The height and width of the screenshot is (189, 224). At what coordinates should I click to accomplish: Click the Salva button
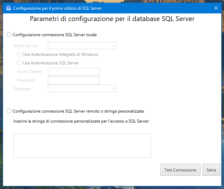[211, 170]
